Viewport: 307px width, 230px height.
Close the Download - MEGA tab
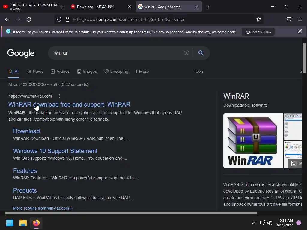coord(130,7)
